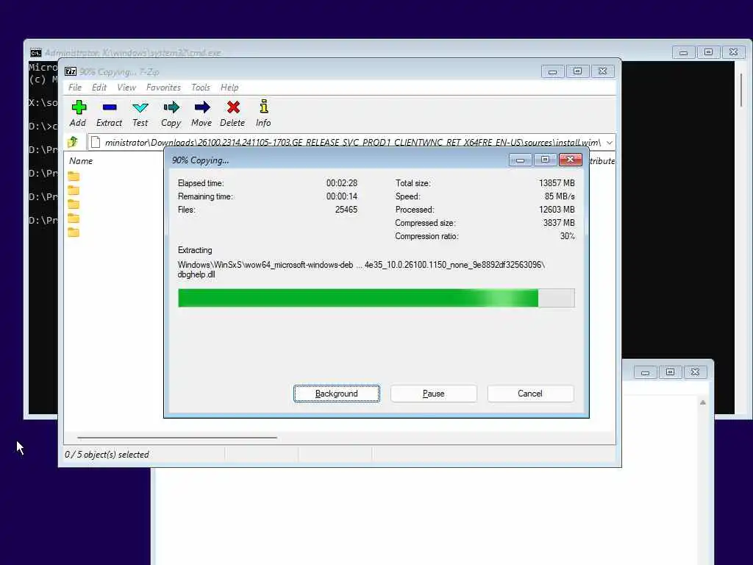The height and width of the screenshot is (565, 753).
Task: Minimize the cmd.exe window
Action: (x=683, y=52)
